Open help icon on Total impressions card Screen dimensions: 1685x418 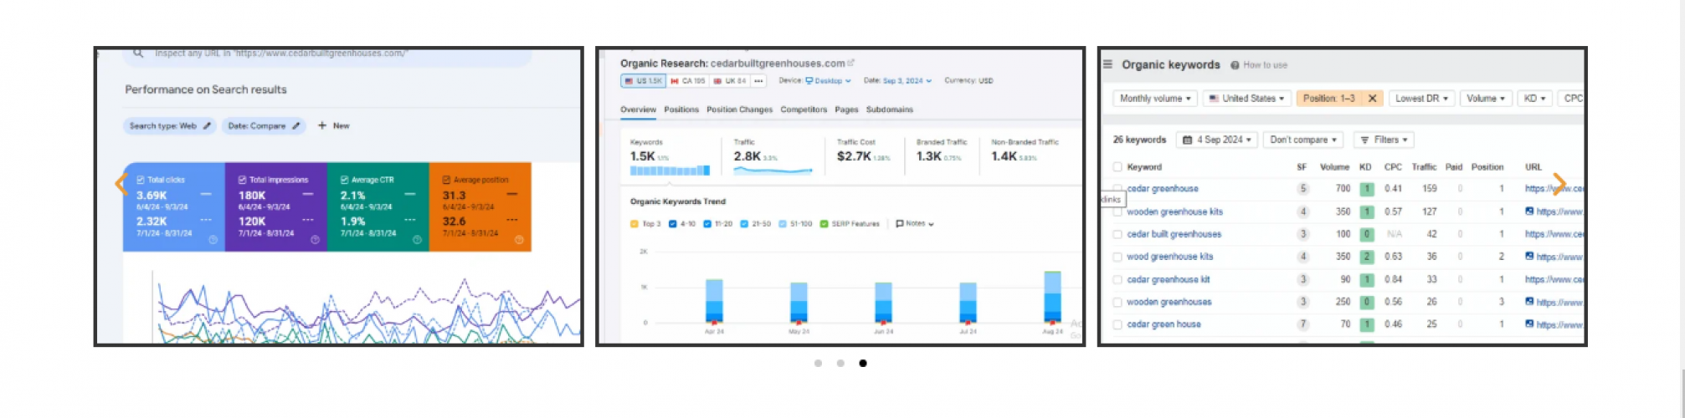315,240
